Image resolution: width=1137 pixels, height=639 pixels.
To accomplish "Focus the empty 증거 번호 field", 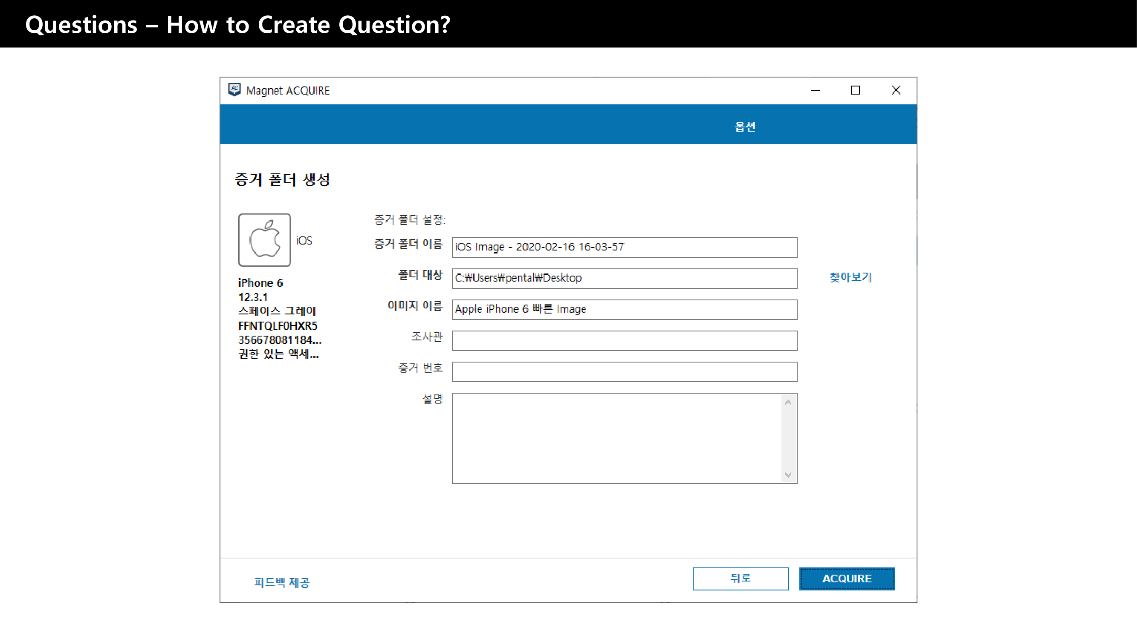I will [x=624, y=372].
